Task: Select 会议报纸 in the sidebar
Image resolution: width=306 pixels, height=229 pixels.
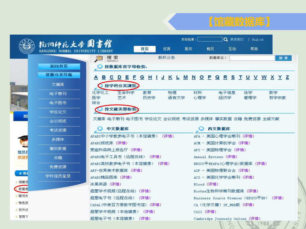Action: (58, 121)
